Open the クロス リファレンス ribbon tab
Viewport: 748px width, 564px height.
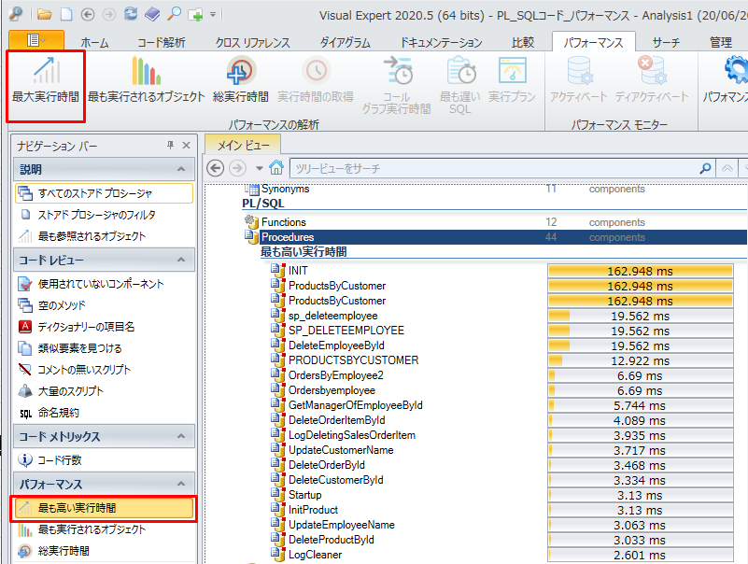tap(252, 42)
